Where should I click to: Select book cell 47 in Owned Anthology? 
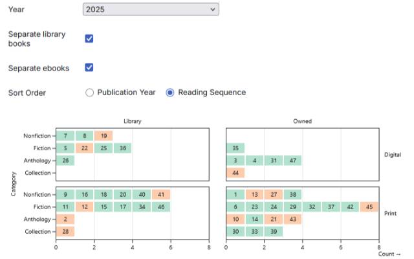[x=292, y=161]
